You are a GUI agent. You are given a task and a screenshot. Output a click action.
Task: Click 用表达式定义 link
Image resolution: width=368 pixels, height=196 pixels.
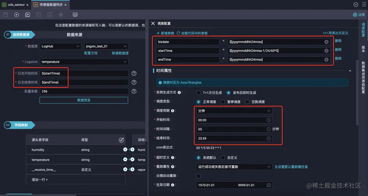coord(336,33)
